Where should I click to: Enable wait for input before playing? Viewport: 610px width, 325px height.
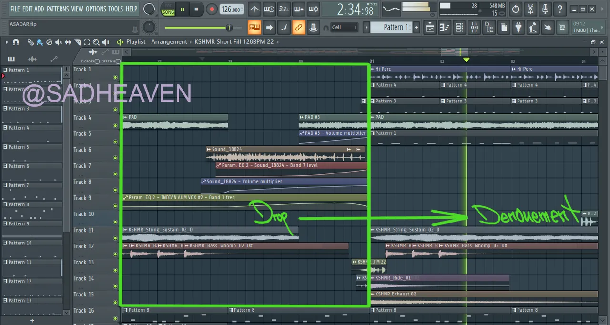pos(269,9)
